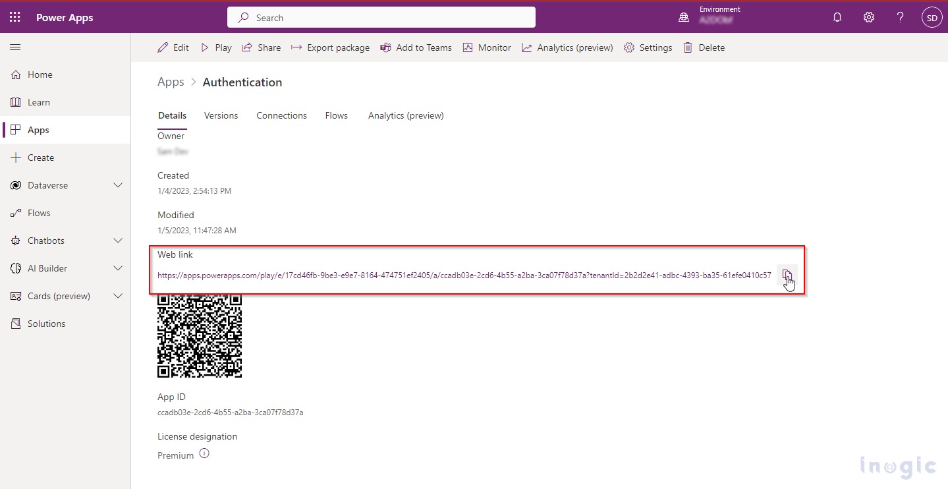Open Learn in the sidebar
This screenshot has width=948, height=489.
pyautogui.click(x=65, y=102)
